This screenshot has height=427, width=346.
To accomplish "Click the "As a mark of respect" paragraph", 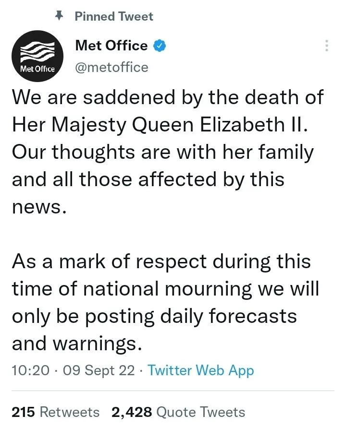I will coord(163,302).
